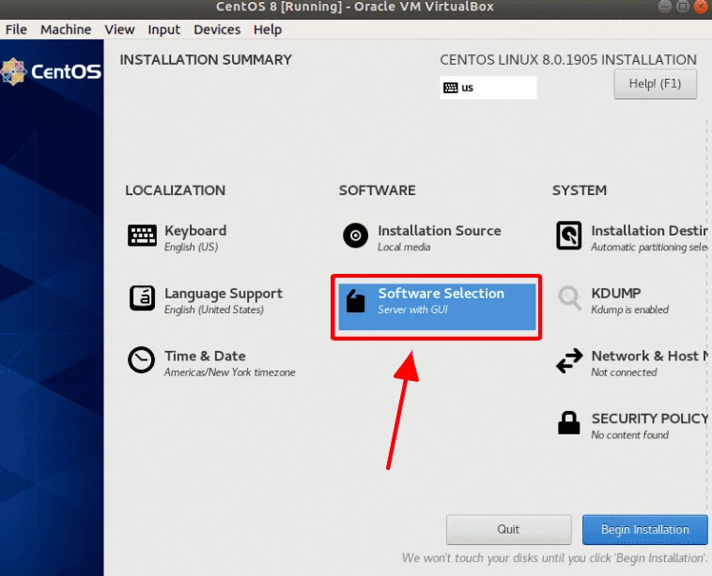Image resolution: width=712 pixels, height=576 pixels.
Task: Open the Machine menu
Action: click(66, 29)
